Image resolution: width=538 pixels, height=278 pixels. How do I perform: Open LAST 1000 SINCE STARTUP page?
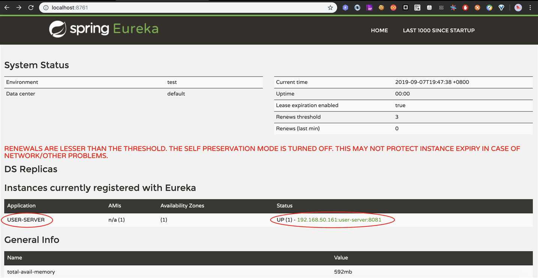(x=439, y=30)
